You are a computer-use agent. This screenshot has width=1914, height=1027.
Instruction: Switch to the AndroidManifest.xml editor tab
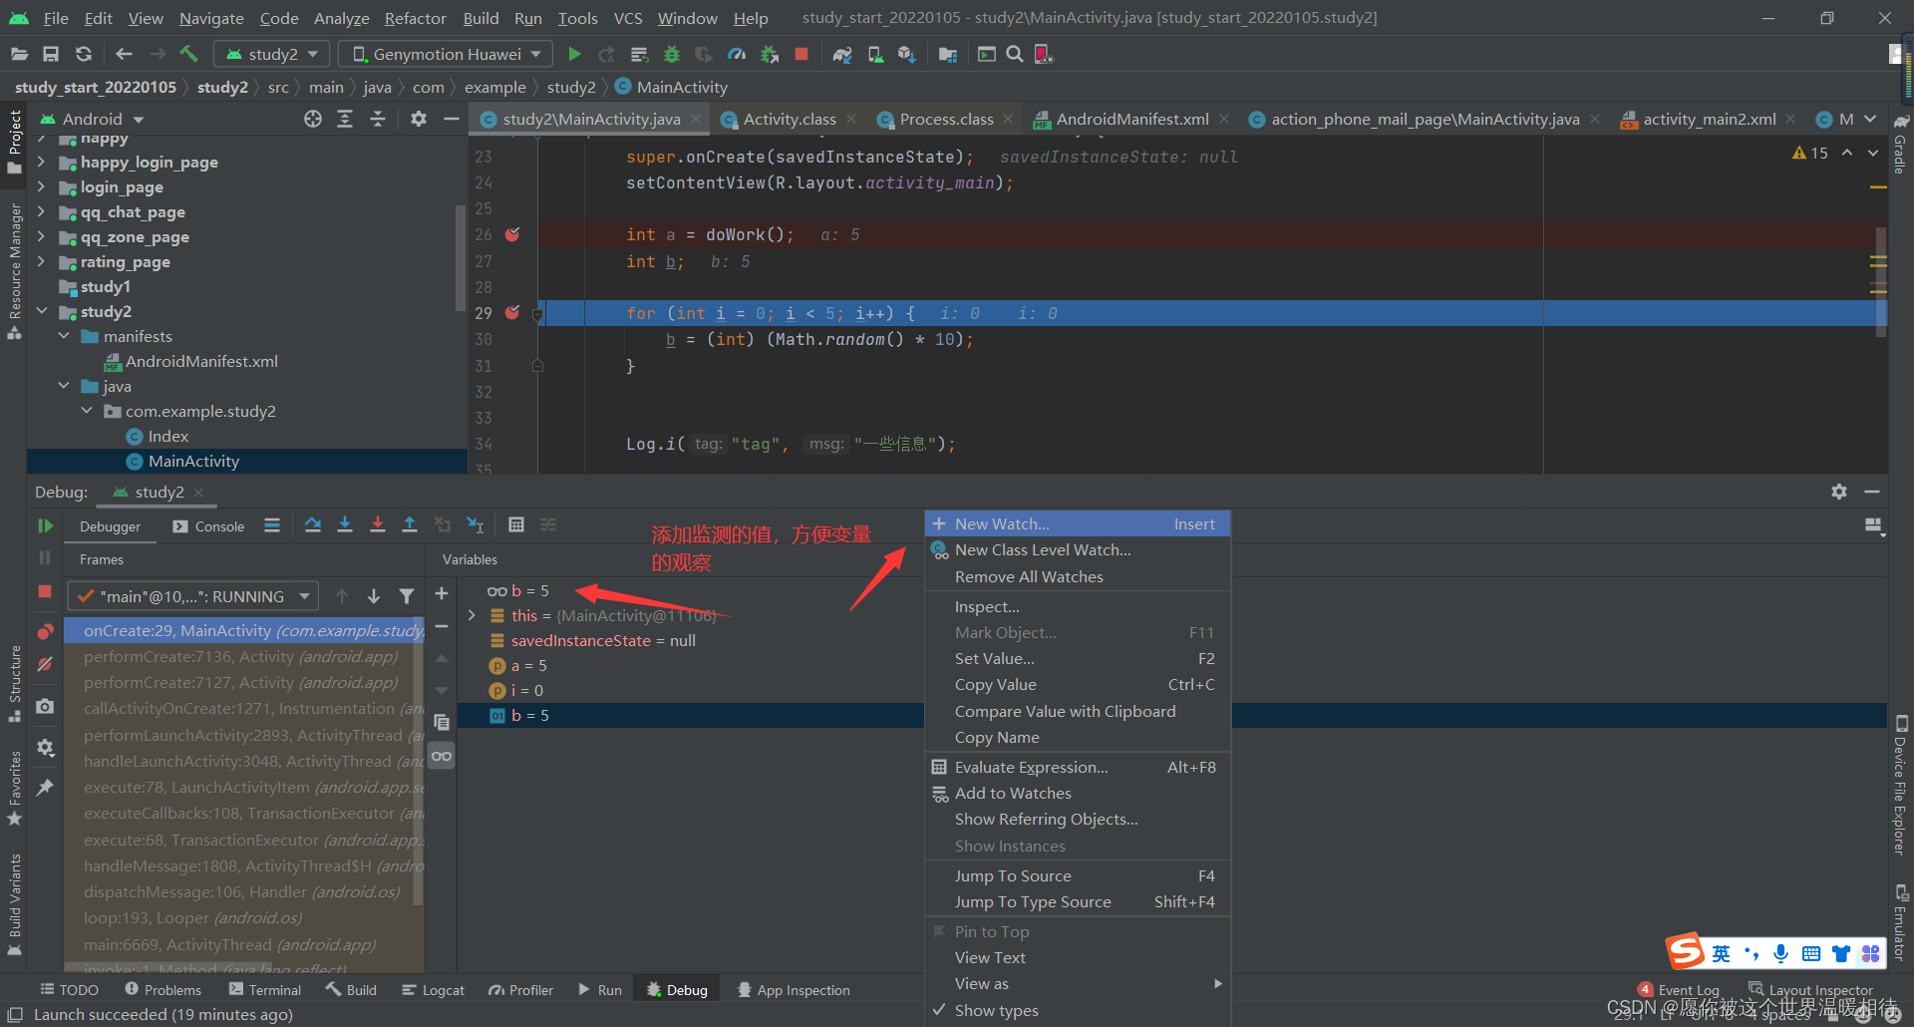[1131, 119]
